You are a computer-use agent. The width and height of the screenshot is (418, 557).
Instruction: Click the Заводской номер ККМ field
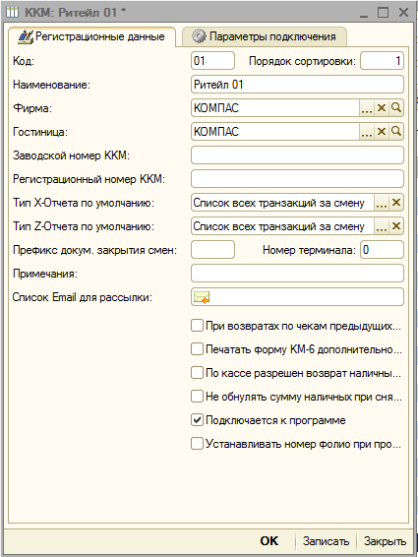tap(297, 155)
